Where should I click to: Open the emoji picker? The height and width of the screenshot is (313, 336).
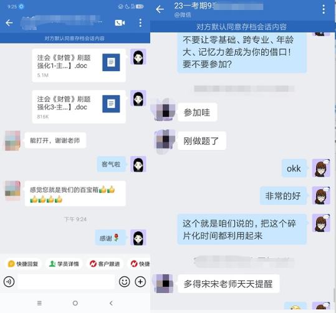pyautogui.click(x=124, y=282)
